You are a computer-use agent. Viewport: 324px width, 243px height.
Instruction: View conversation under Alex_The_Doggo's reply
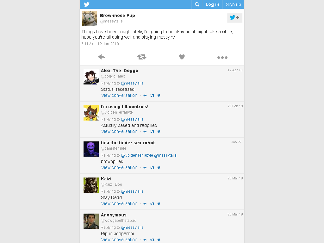pos(119,95)
